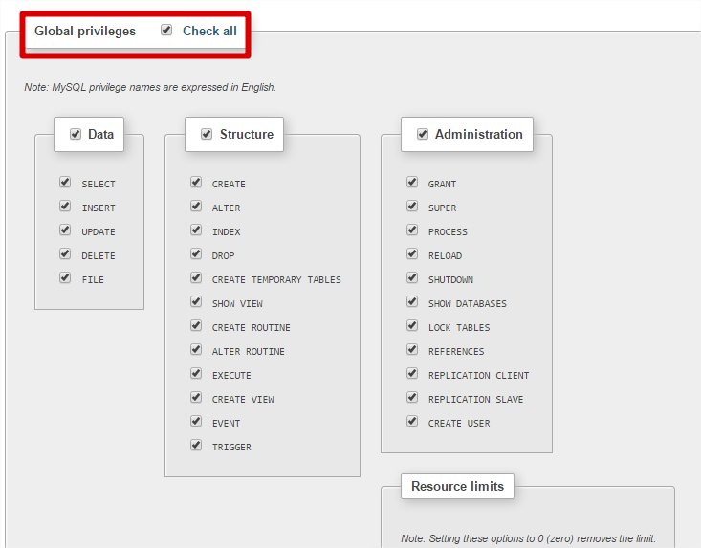Toggle the Administration group checkbox
The width and height of the screenshot is (701, 548).
pos(422,135)
